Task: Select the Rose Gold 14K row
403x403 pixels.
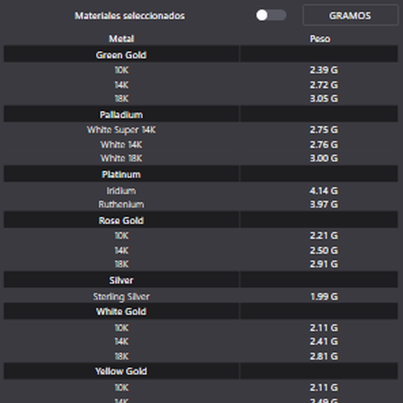Action: point(201,250)
